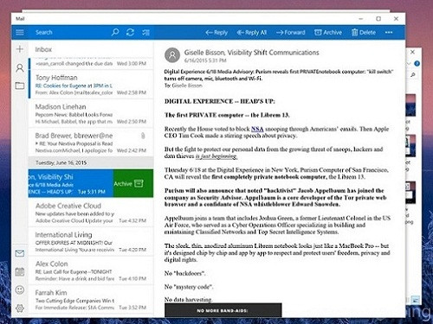Click sender avatar of Giselle Bisson
This screenshot has height=324, width=433.
click(172, 55)
